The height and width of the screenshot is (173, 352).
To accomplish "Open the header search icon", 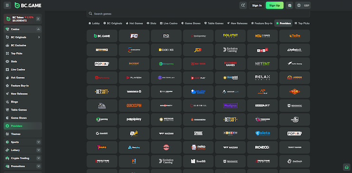I will 243,5.
